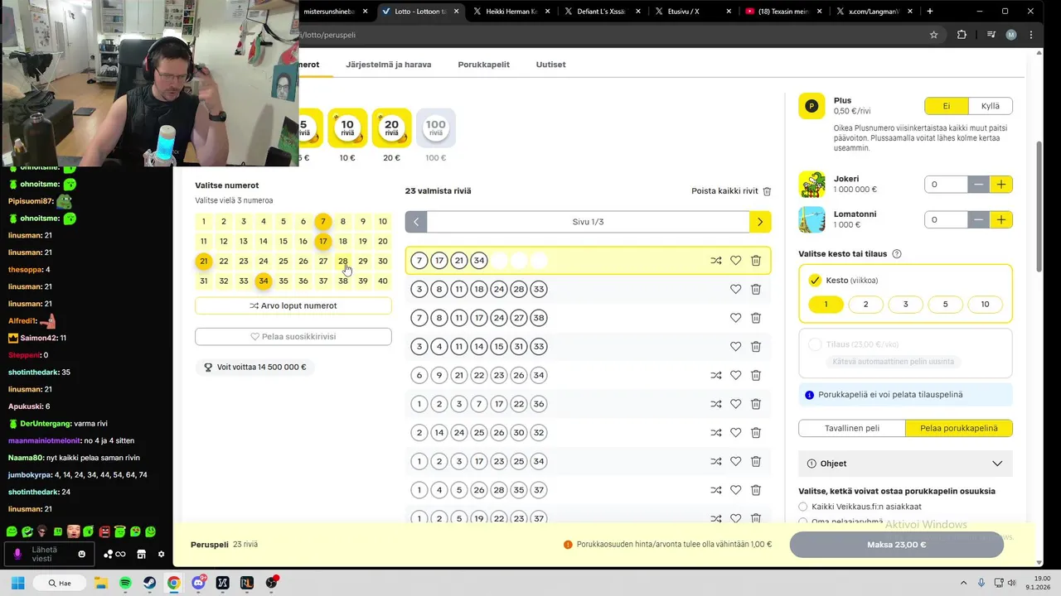Expand the Ohjeet section
This screenshot has height=596, width=1061.
point(905,464)
